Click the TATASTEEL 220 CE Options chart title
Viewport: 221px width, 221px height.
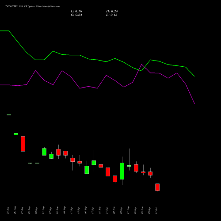point(33,7)
